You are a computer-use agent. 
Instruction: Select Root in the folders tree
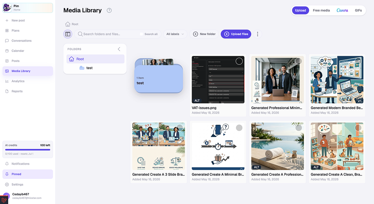[95, 59]
